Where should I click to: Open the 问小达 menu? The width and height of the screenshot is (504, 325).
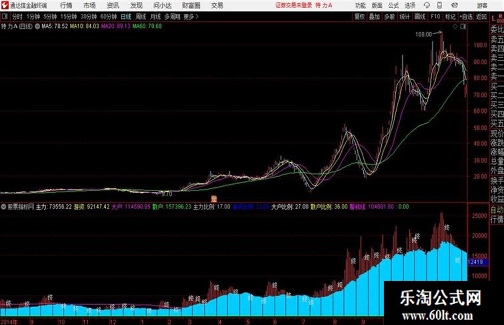click(x=162, y=5)
